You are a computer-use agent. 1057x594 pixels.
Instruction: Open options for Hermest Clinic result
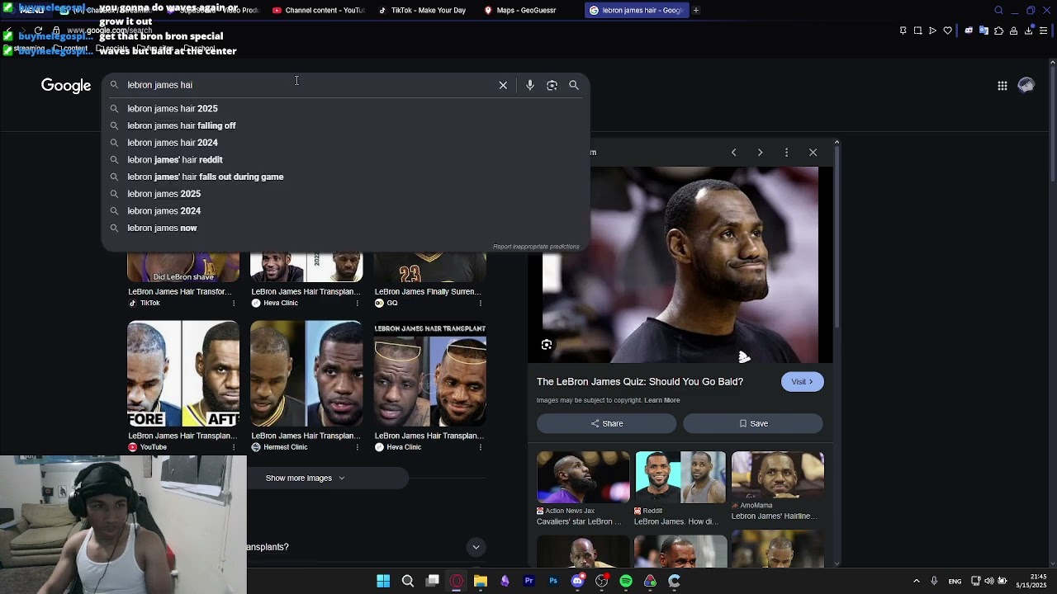(x=358, y=447)
